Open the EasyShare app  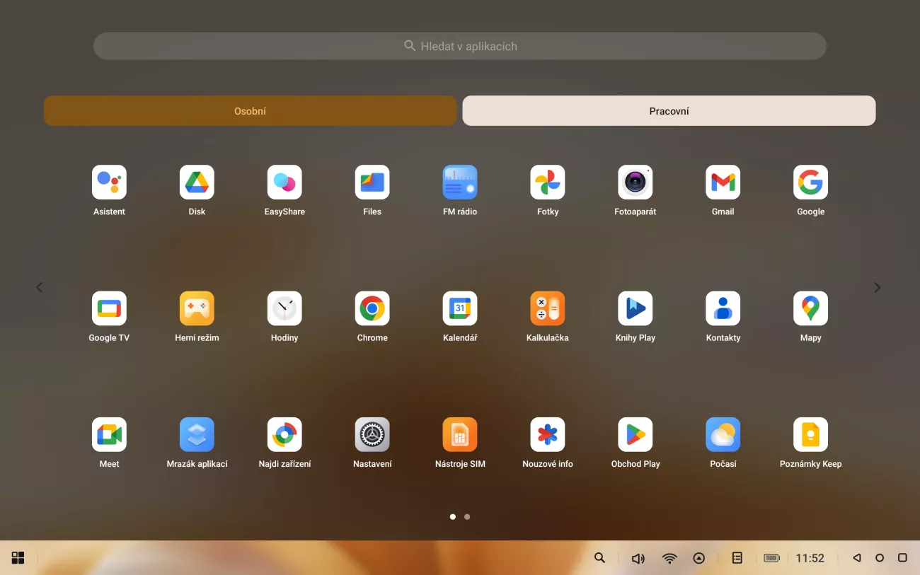pyautogui.click(x=284, y=182)
